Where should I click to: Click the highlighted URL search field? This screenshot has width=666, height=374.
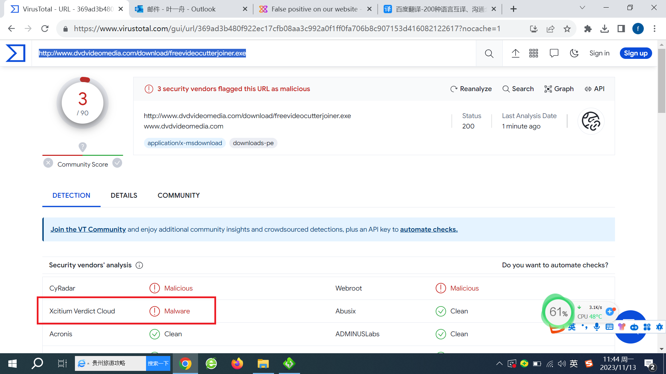coord(142,53)
